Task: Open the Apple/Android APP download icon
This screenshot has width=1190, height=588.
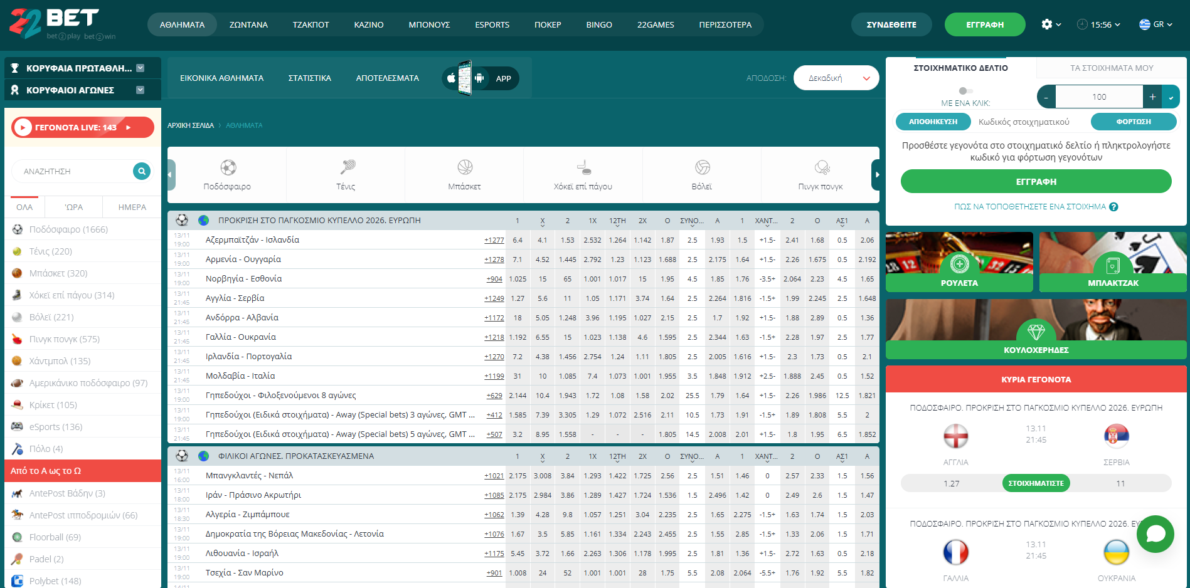Action: point(481,78)
